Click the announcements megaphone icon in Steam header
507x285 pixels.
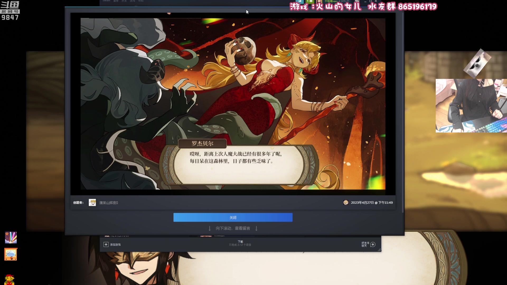coord(300,1)
